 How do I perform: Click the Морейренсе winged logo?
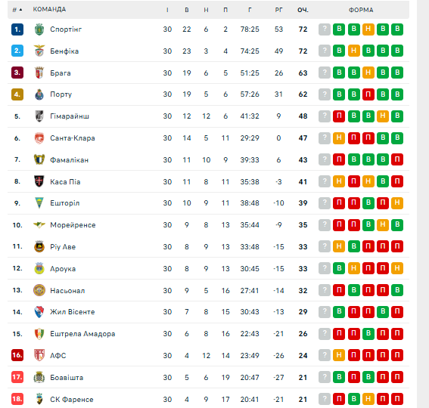click(x=39, y=225)
